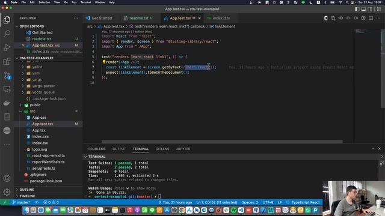Click the code minimap
This screenshot has width=385, height=216.
click(x=367, y=32)
